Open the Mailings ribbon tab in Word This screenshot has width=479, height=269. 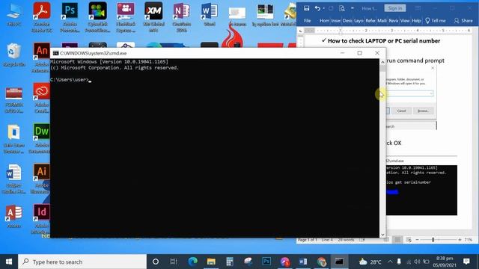pyautogui.click(x=382, y=21)
